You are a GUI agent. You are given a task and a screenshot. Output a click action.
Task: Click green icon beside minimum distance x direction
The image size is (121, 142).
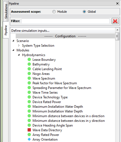tap(29, 116)
